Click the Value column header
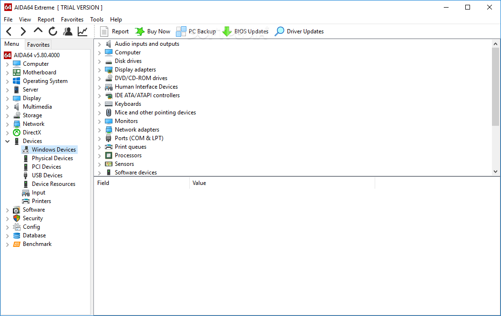 coord(282,183)
